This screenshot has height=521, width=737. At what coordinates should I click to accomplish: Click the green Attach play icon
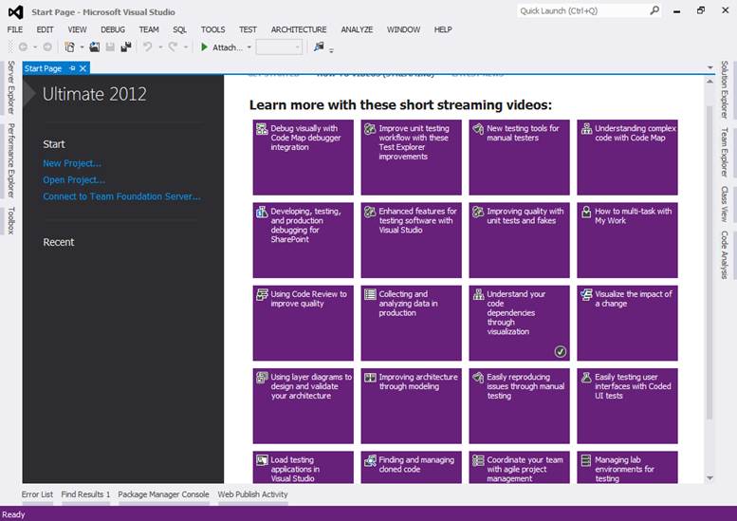click(205, 47)
